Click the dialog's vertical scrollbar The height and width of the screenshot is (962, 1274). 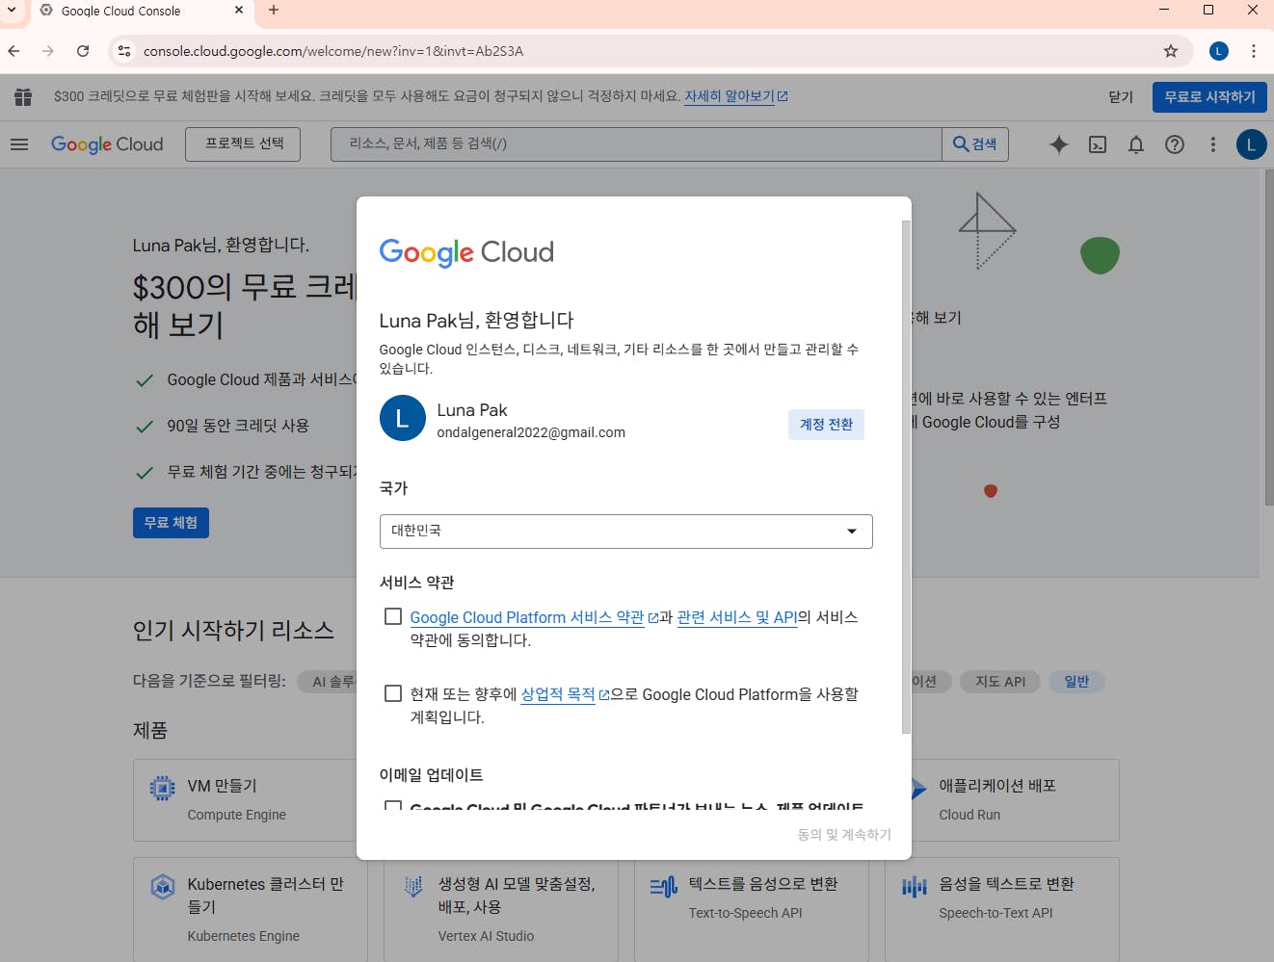(906, 477)
